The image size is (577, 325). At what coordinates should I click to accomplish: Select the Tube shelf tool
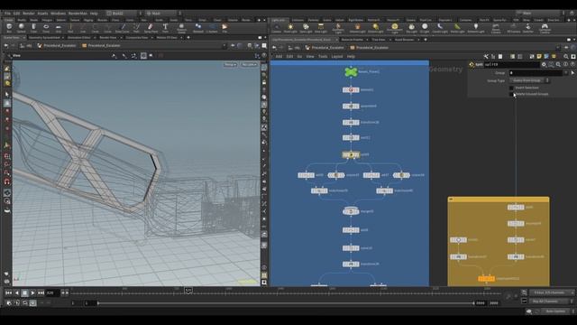(x=33, y=28)
